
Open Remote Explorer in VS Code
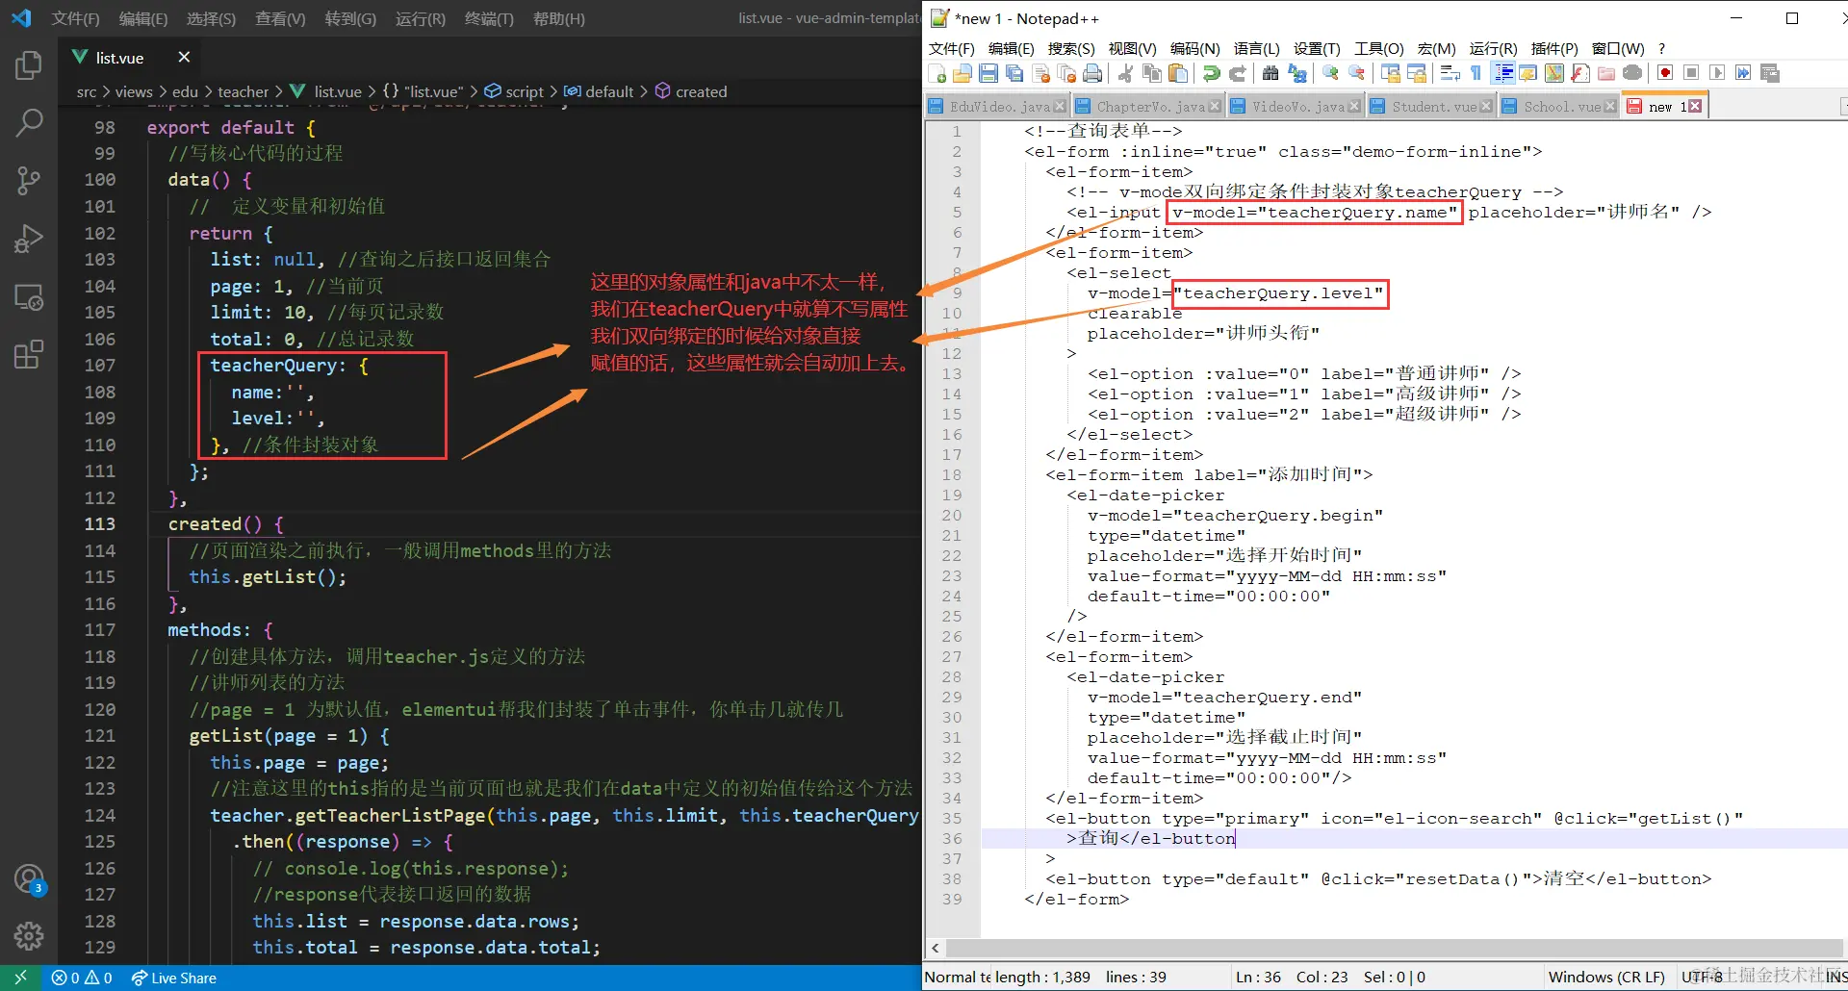point(29,297)
